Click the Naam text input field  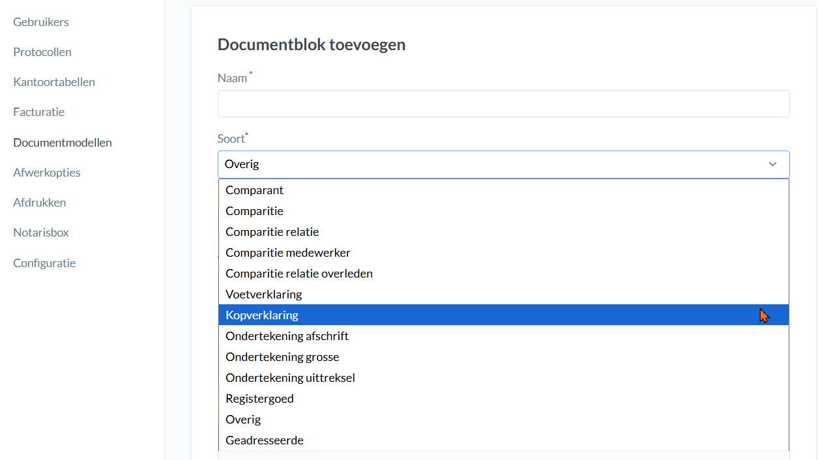[x=503, y=104]
